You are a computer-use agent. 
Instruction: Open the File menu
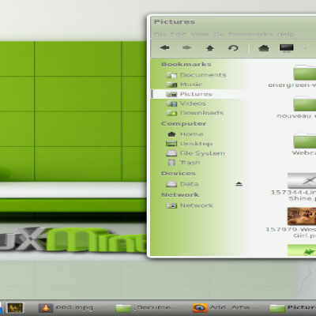point(160,34)
